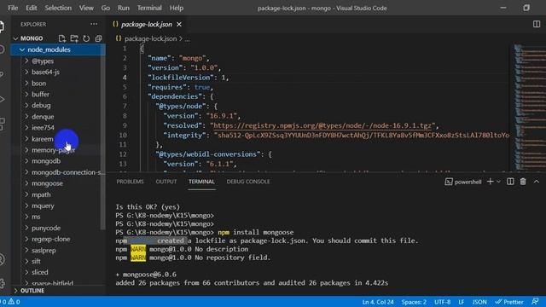The image size is (546, 307).
Task: Expand the denque folder
Action: pyautogui.click(x=43, y=117)
